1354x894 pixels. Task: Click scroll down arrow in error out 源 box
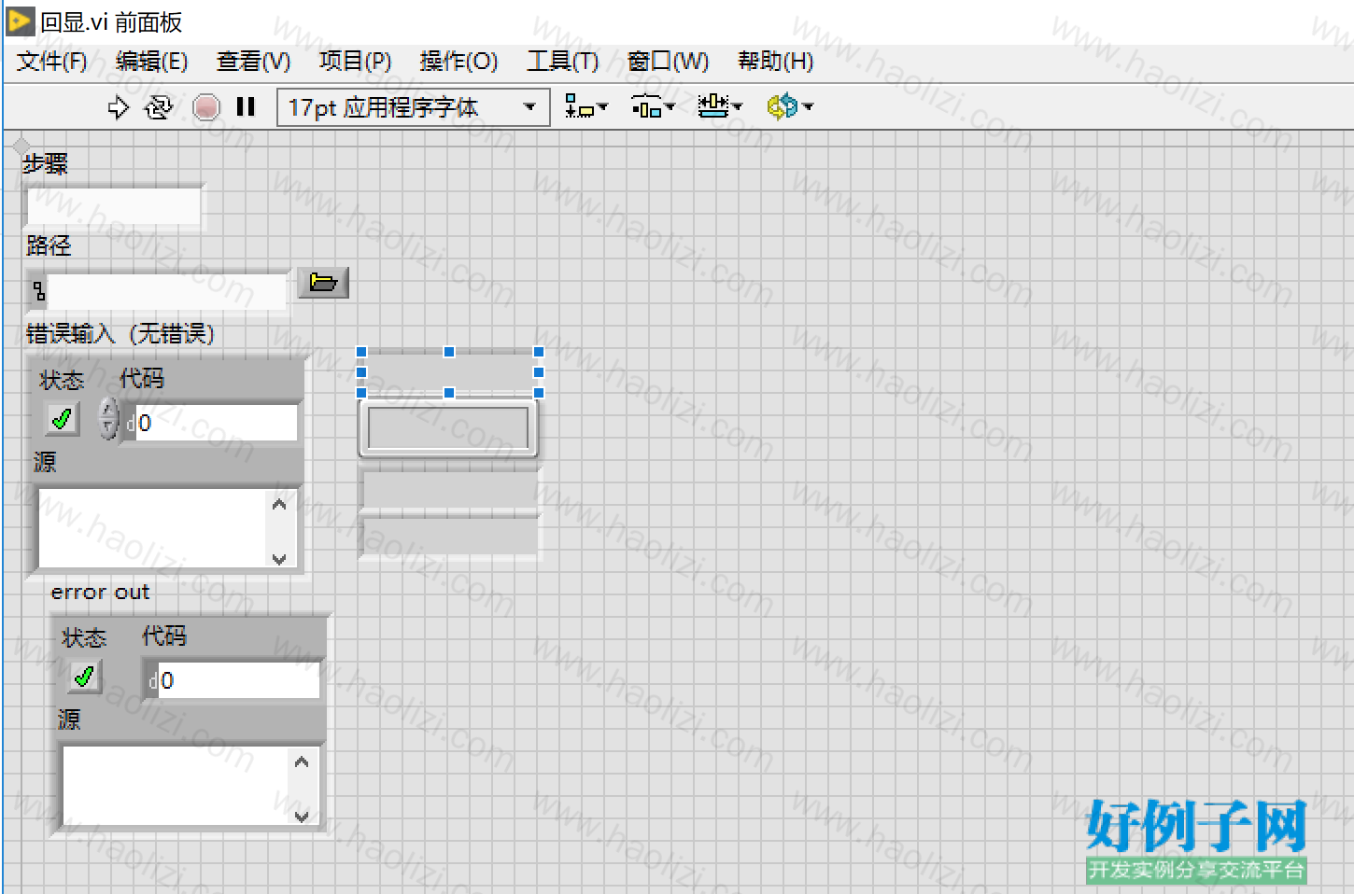pos(302,816)
